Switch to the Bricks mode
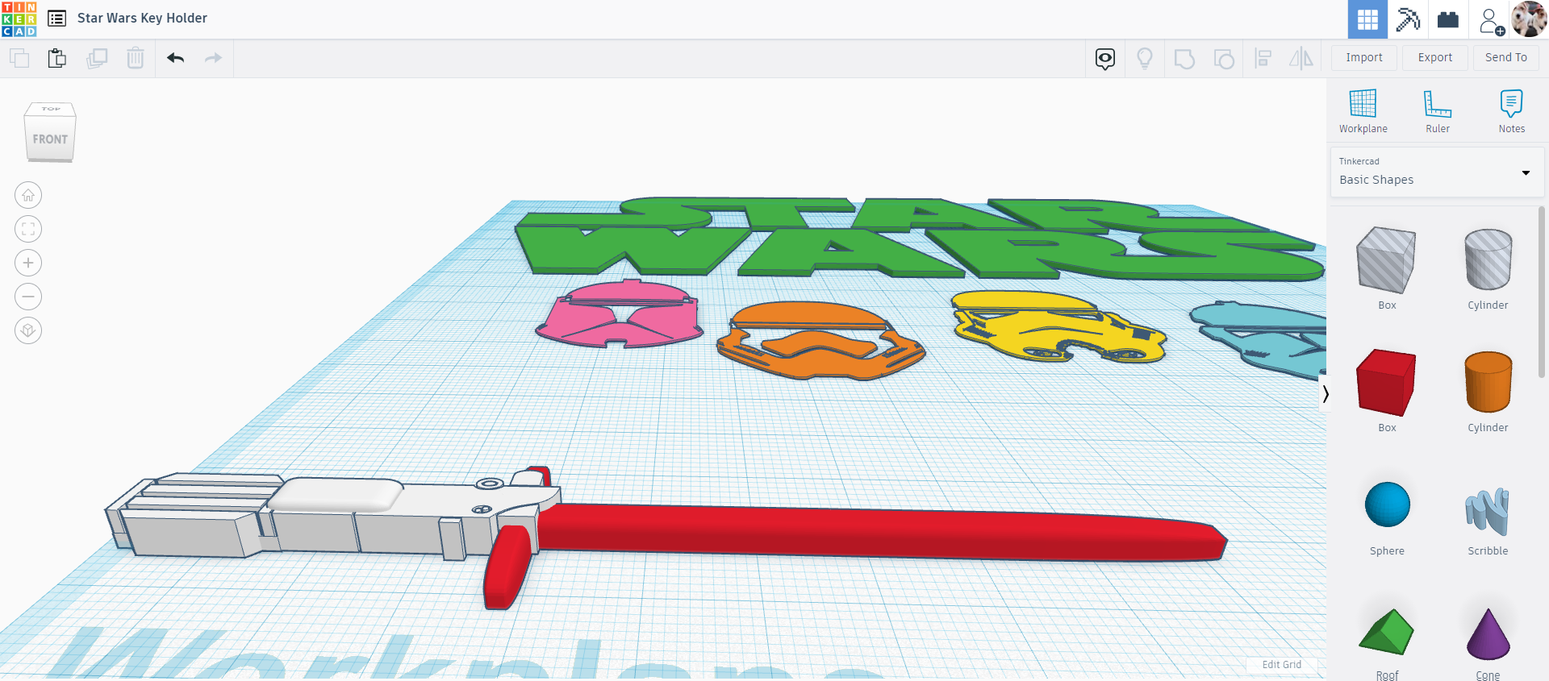Image resolution: width=1549 pixels, height=681 pixels. pyautogui.click(x=1448, y=19)
